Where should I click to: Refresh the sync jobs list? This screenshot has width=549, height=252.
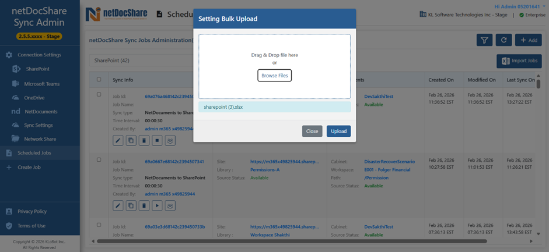click(x=504, y=40)
